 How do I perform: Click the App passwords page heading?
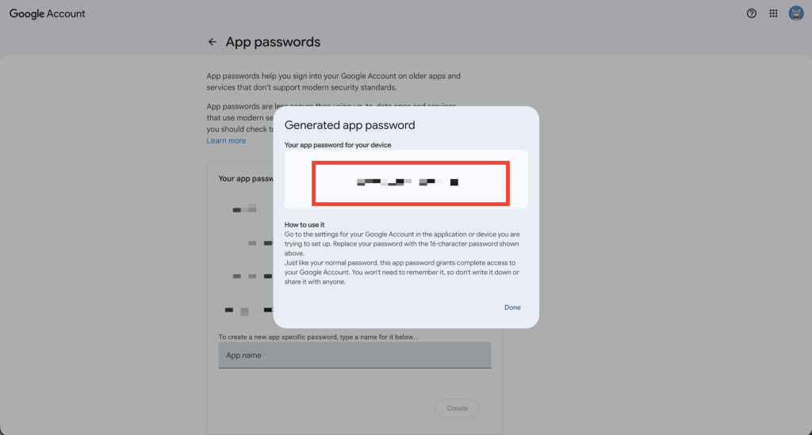[273, 42]
